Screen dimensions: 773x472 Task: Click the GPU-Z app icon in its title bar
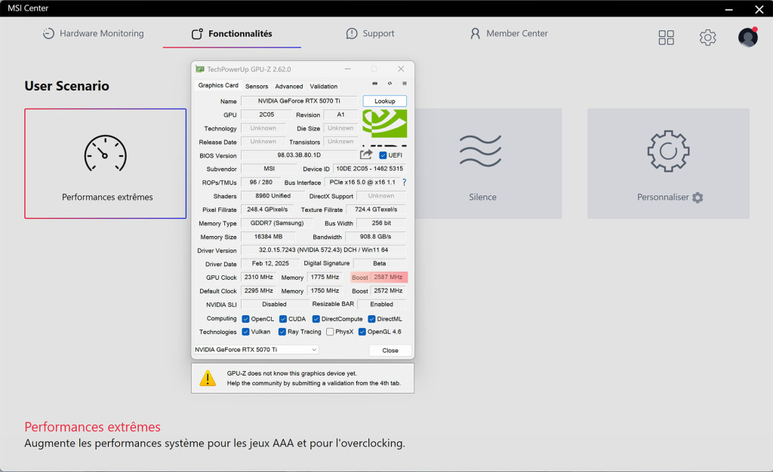point(199,69)
